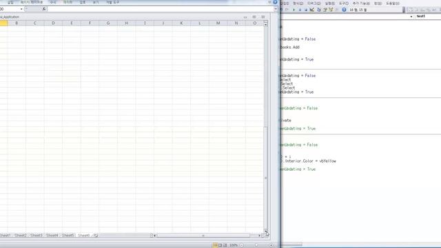Open the page layout ribbon tab

[x=32, y=2]
